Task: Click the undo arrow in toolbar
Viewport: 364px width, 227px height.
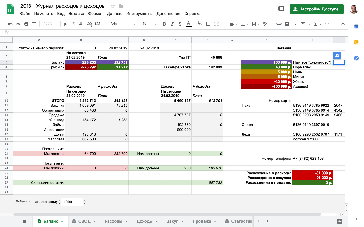Action: pyautogui.click(x=10, y=24)
